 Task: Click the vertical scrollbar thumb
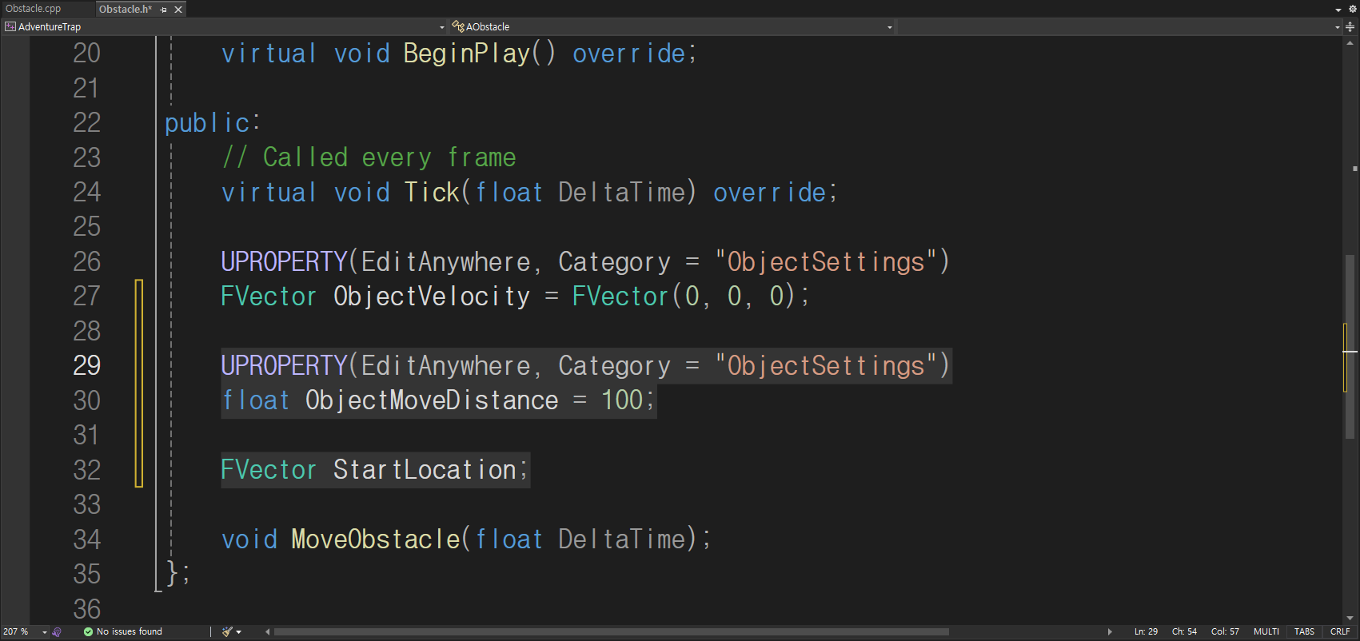1350,347
